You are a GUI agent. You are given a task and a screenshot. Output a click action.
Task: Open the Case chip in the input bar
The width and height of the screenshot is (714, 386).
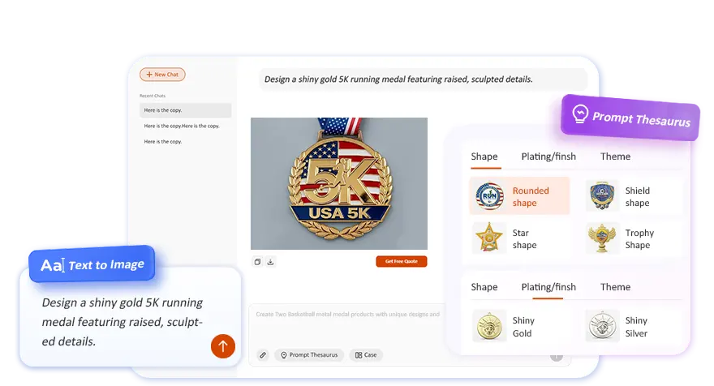(365, 355)
